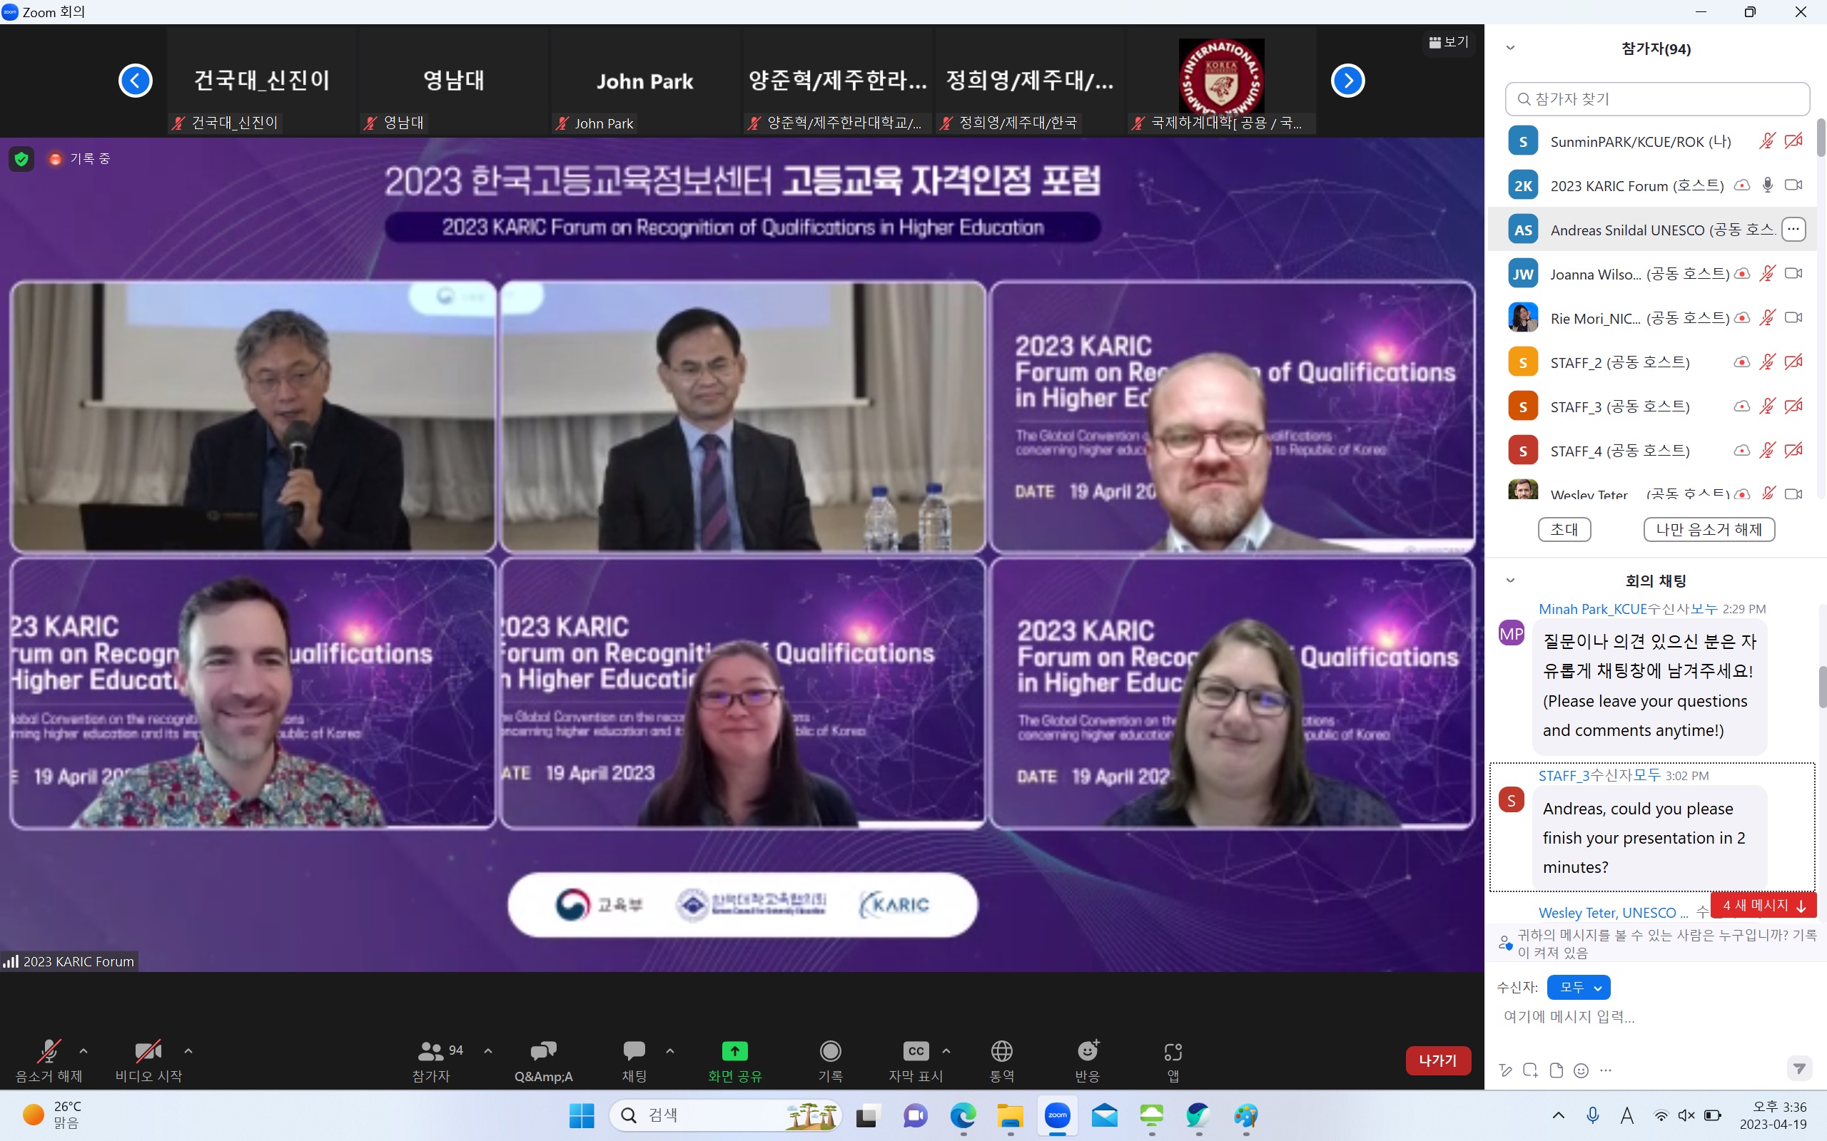This screenshot has width=1827, height=1141.
Task: Click chat file attach icon
Action: (1556, 1070)
